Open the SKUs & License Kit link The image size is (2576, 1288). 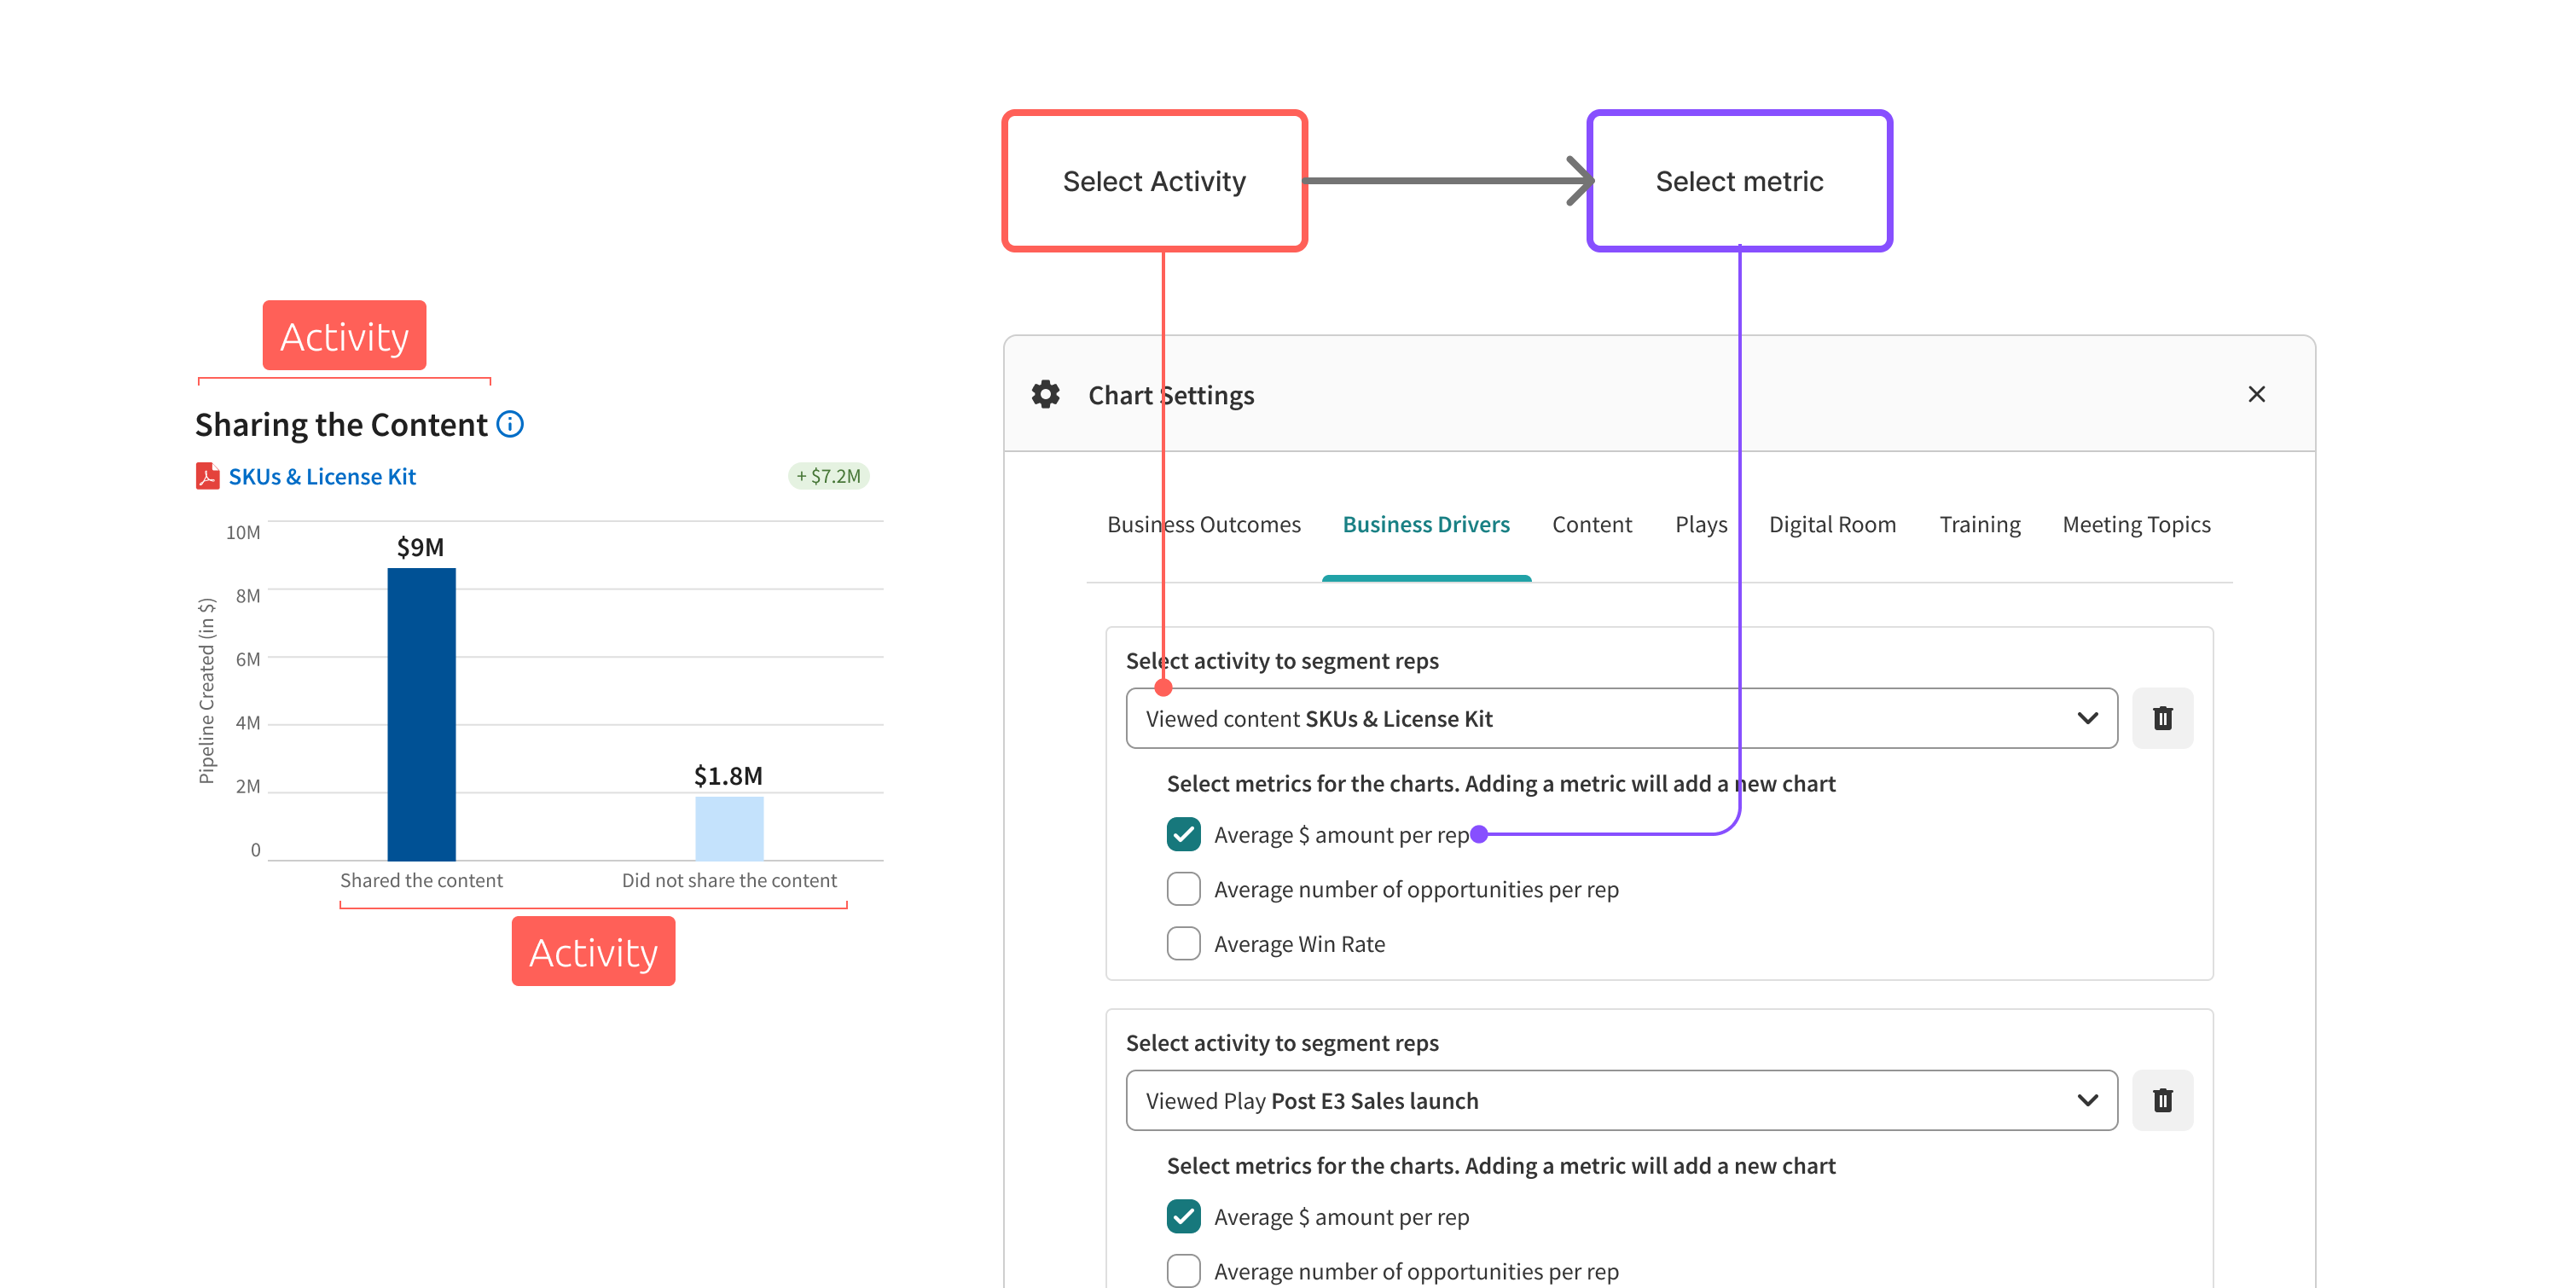(x=322, y=477)
